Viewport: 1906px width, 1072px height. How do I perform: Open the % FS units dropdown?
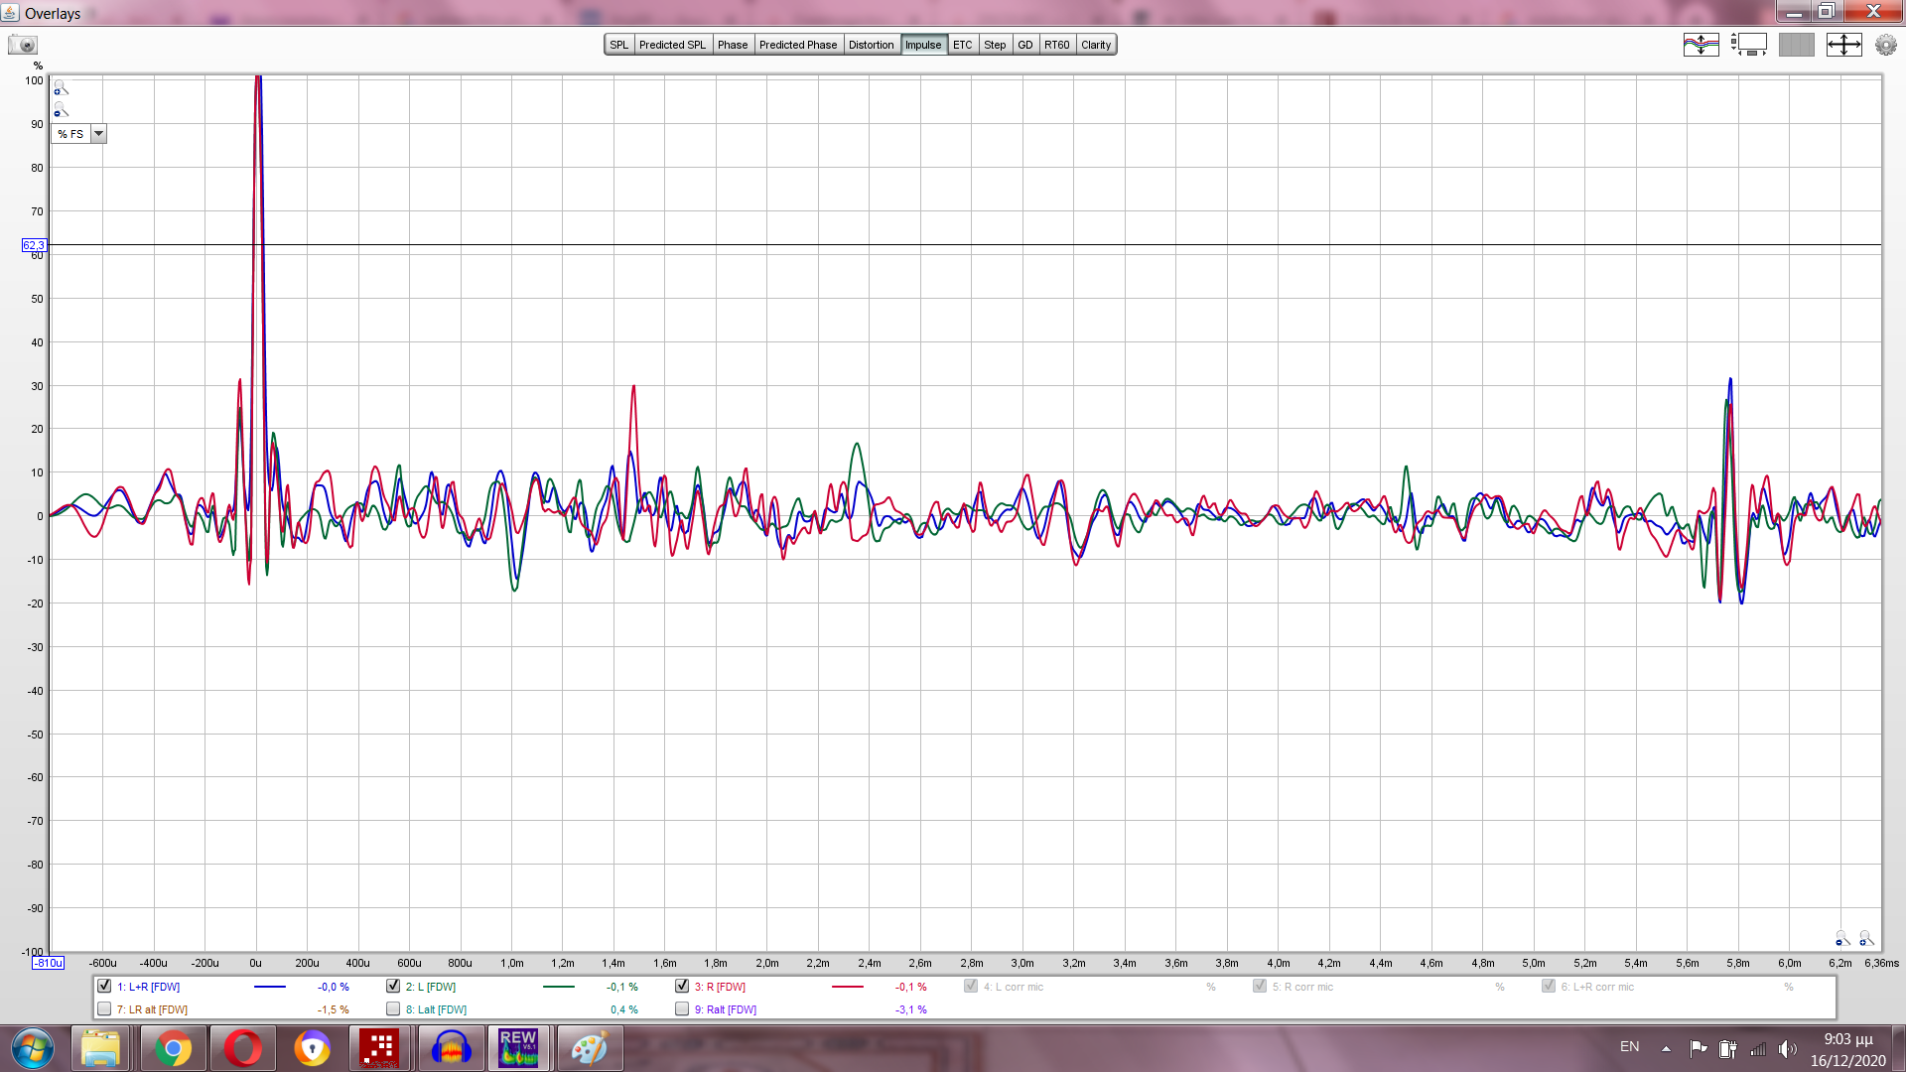(x=98, y=134)
